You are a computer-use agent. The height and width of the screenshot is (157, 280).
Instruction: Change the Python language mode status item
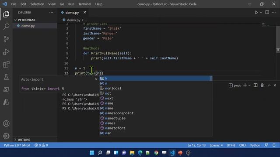tap(255, 145)
